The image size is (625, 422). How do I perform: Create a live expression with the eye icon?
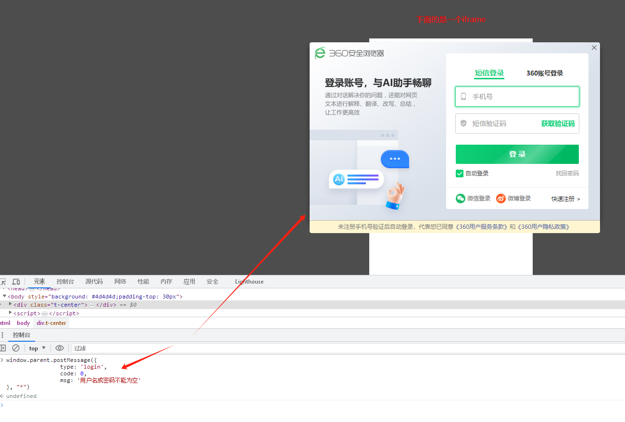[60, 348]
